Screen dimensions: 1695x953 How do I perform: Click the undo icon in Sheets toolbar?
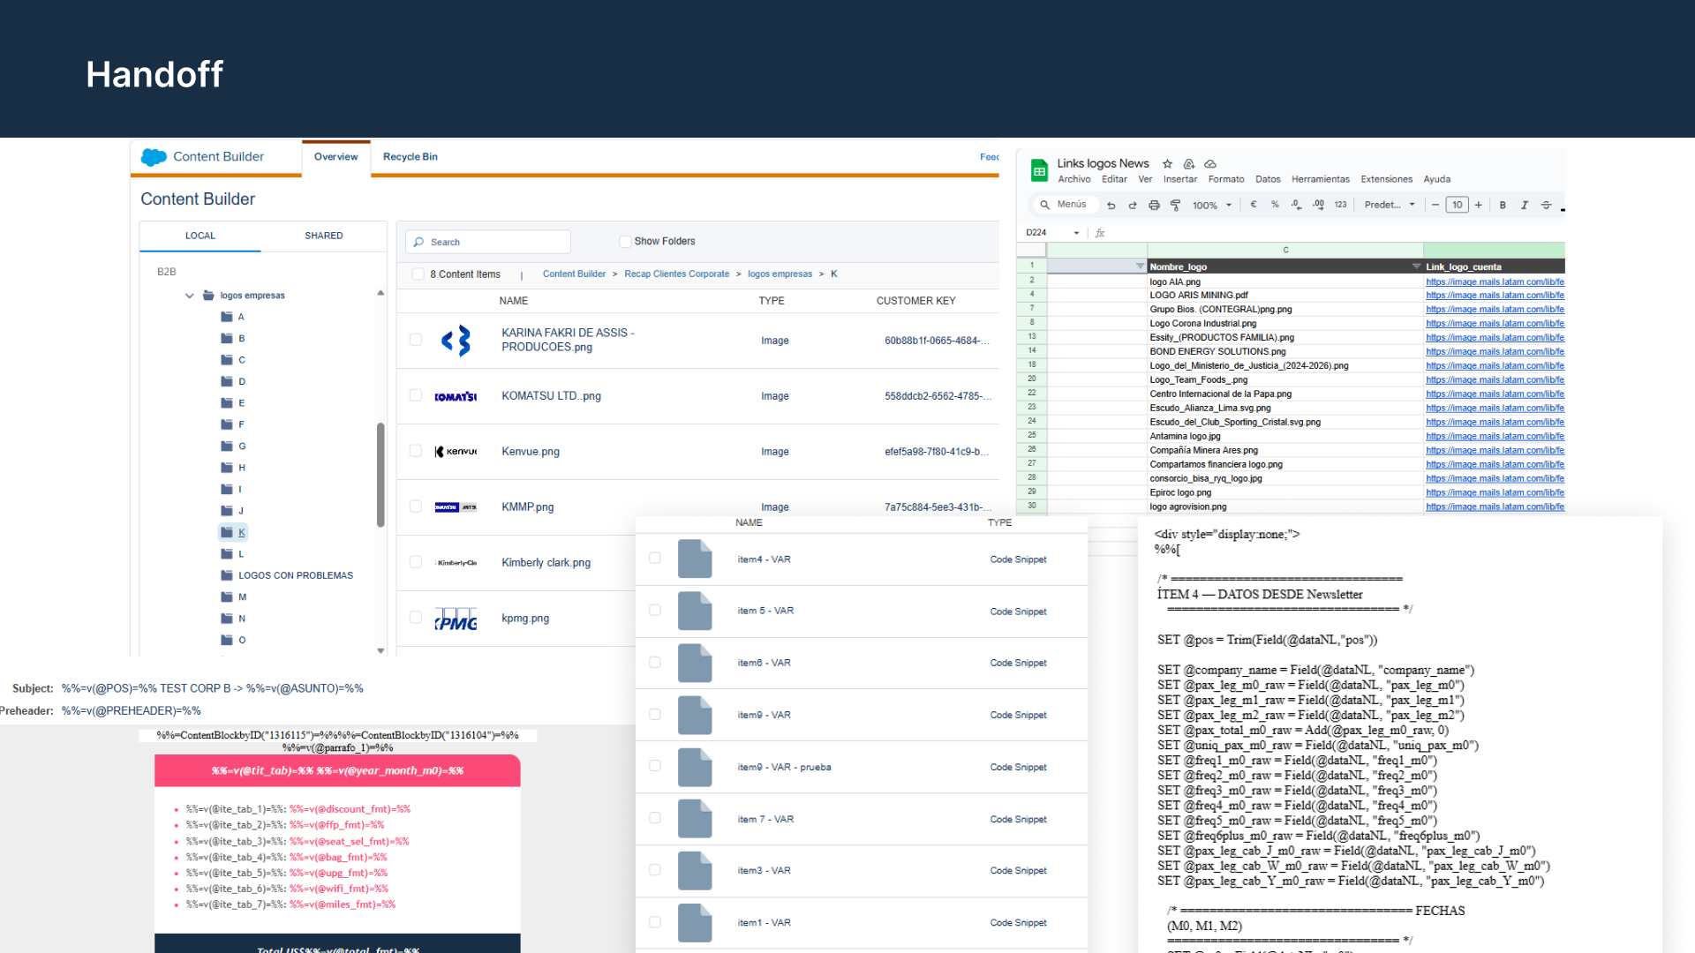[1111, 205]
